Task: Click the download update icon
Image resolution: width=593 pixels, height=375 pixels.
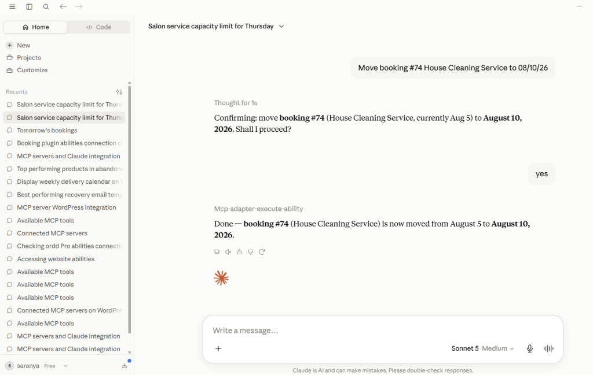Action: 125,366
